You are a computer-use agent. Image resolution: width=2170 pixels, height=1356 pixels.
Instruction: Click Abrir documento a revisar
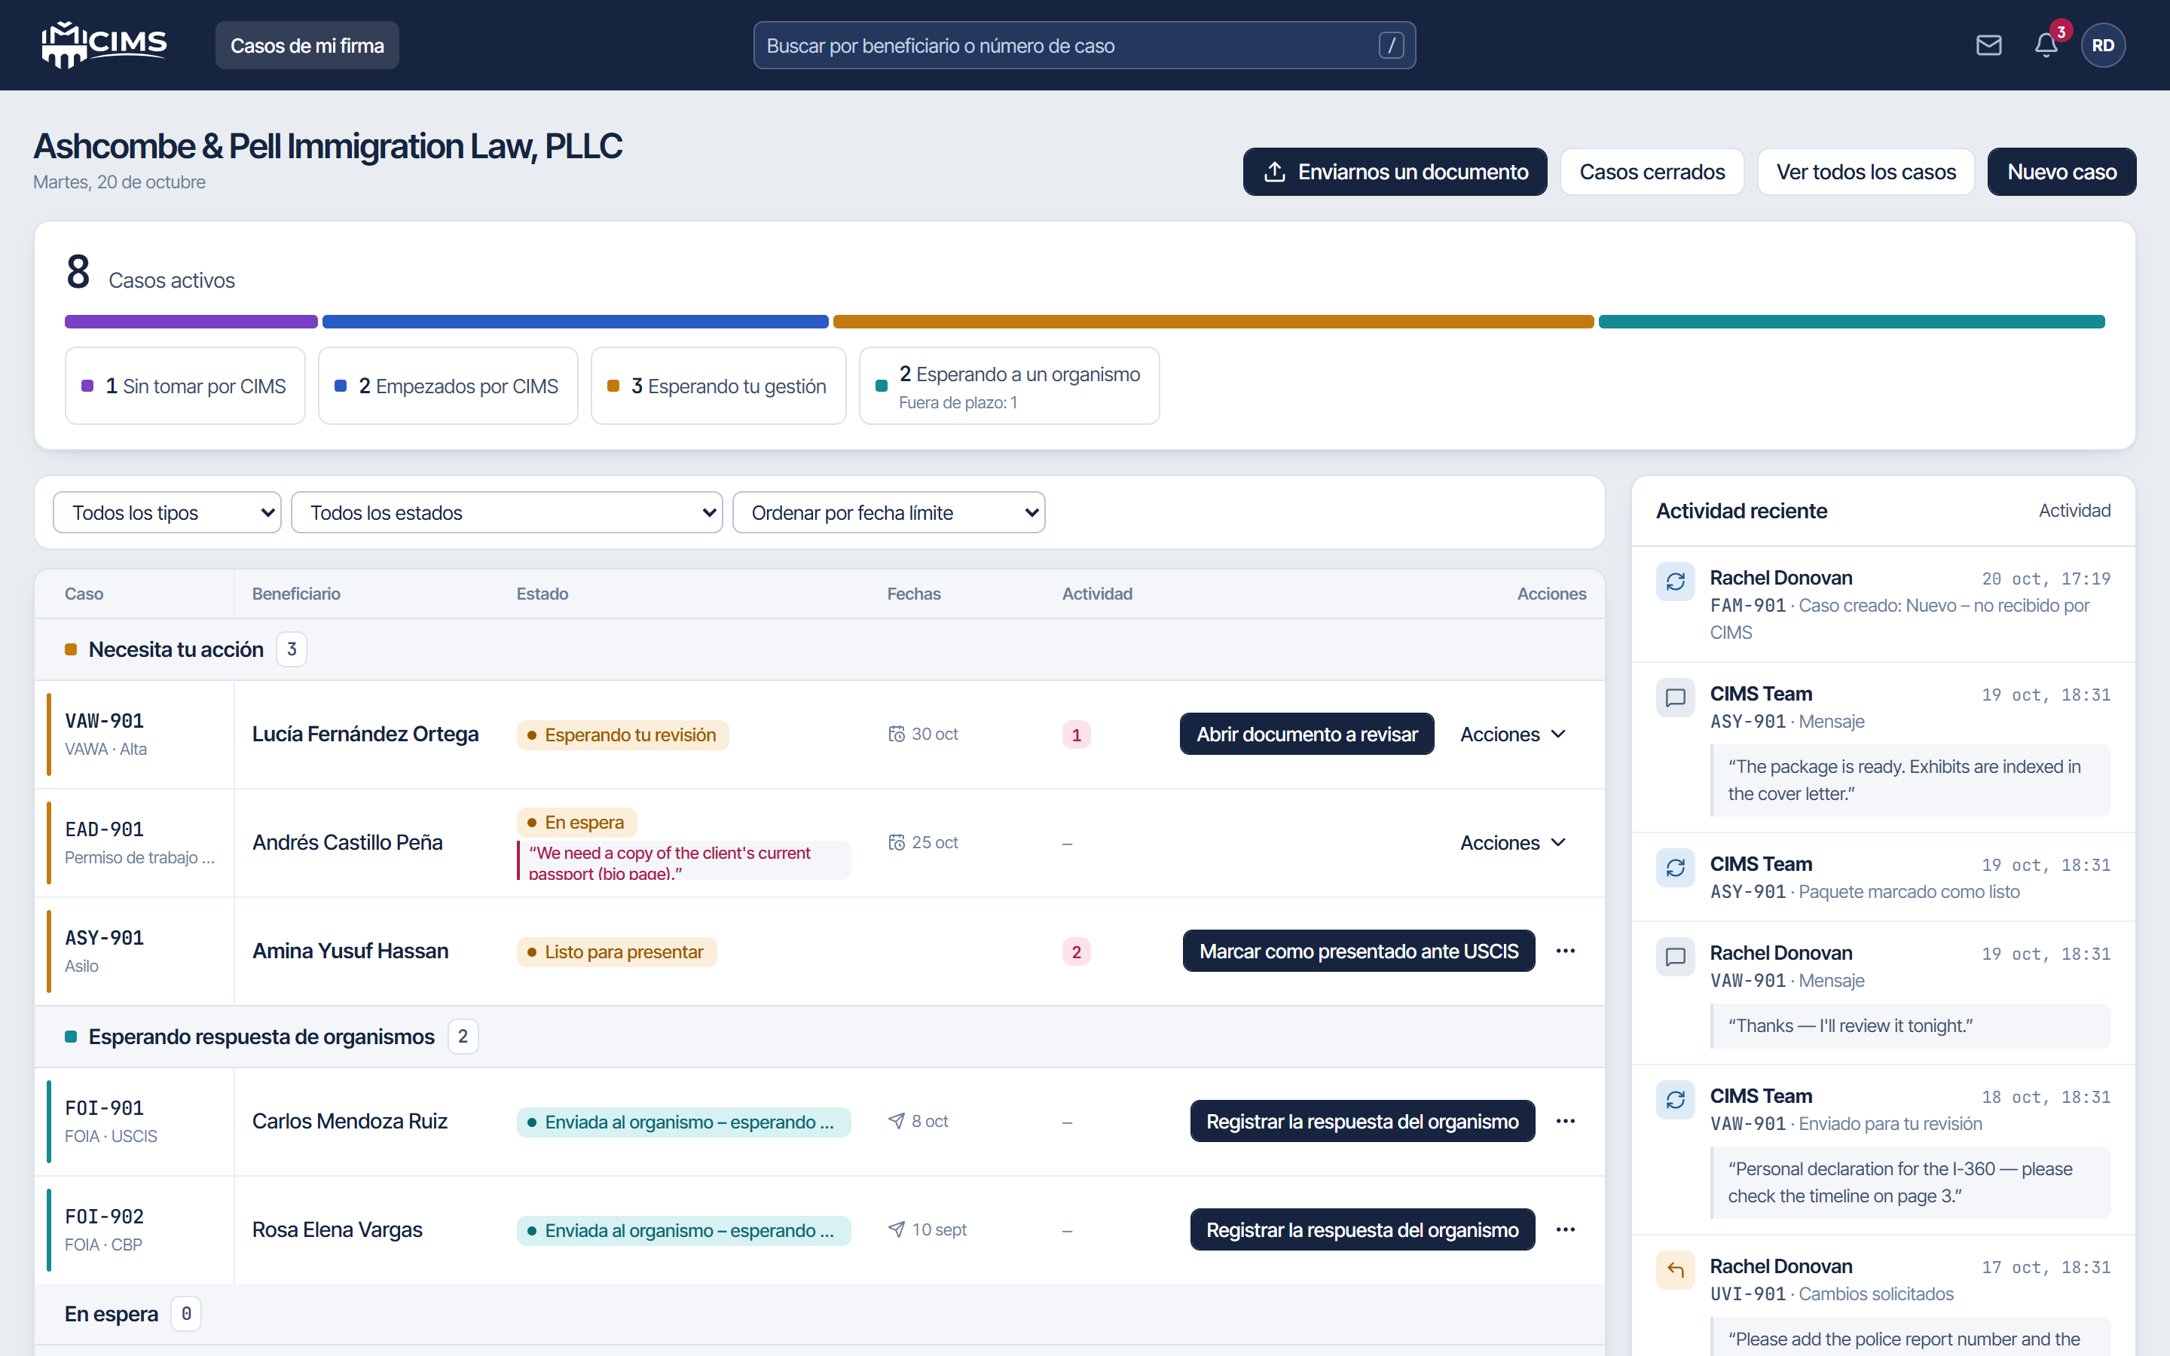(1307, 734)
